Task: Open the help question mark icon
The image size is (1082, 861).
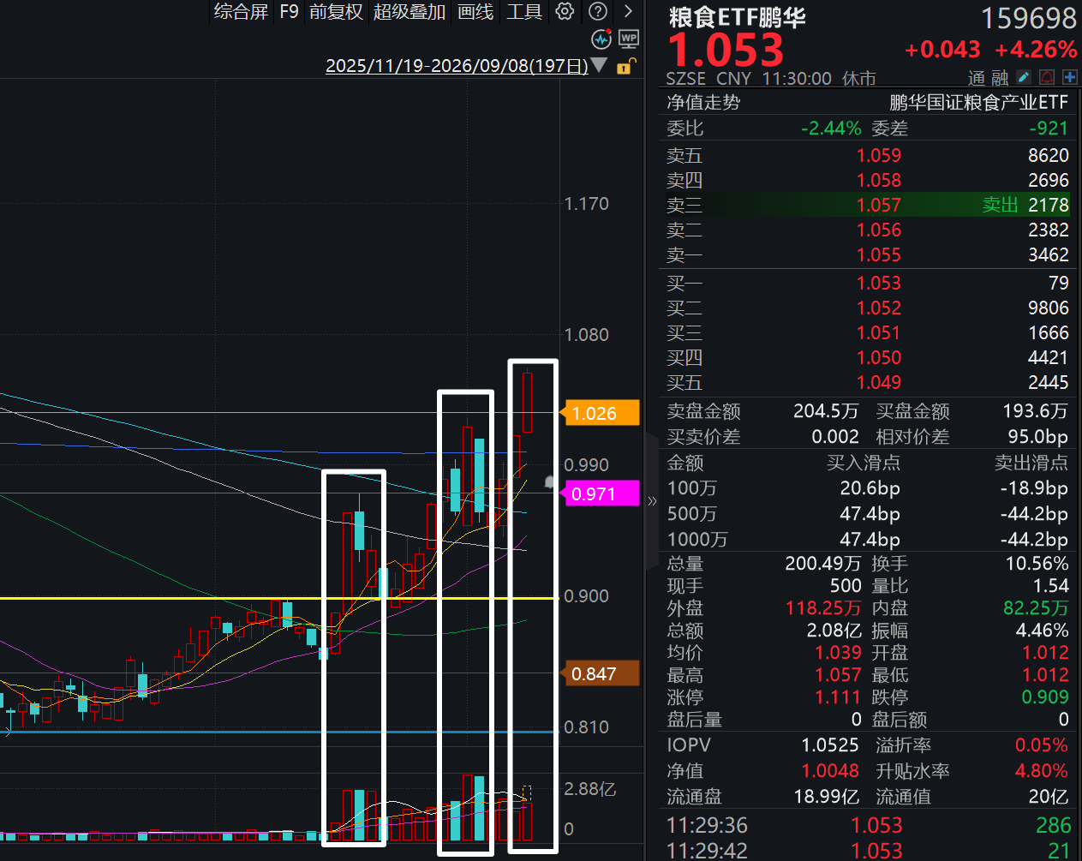Action: click(x=598, y=11)
